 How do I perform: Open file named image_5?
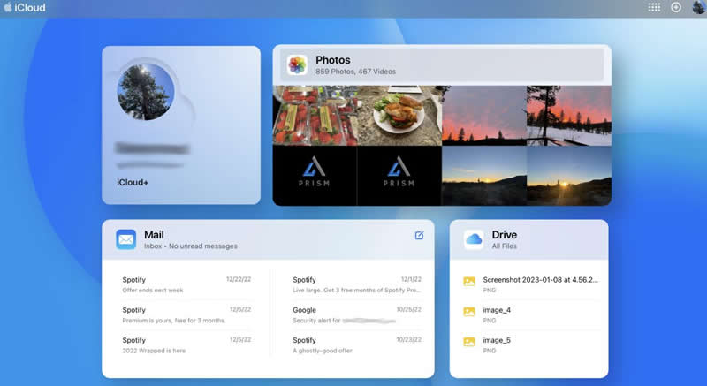(497, 340)
